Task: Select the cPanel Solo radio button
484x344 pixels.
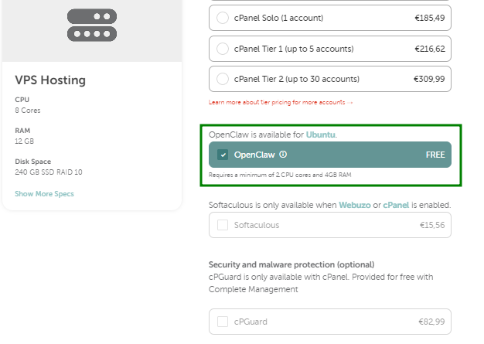Action: (x=223, y=18)
